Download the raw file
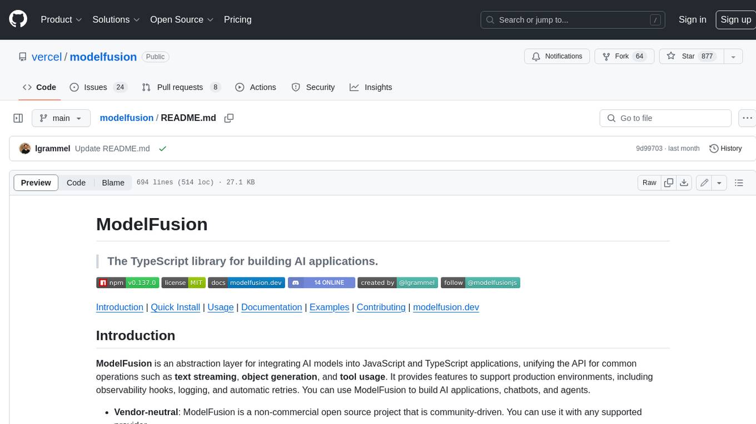Viewport: 756px width, 424px height. tap(684, 183)
